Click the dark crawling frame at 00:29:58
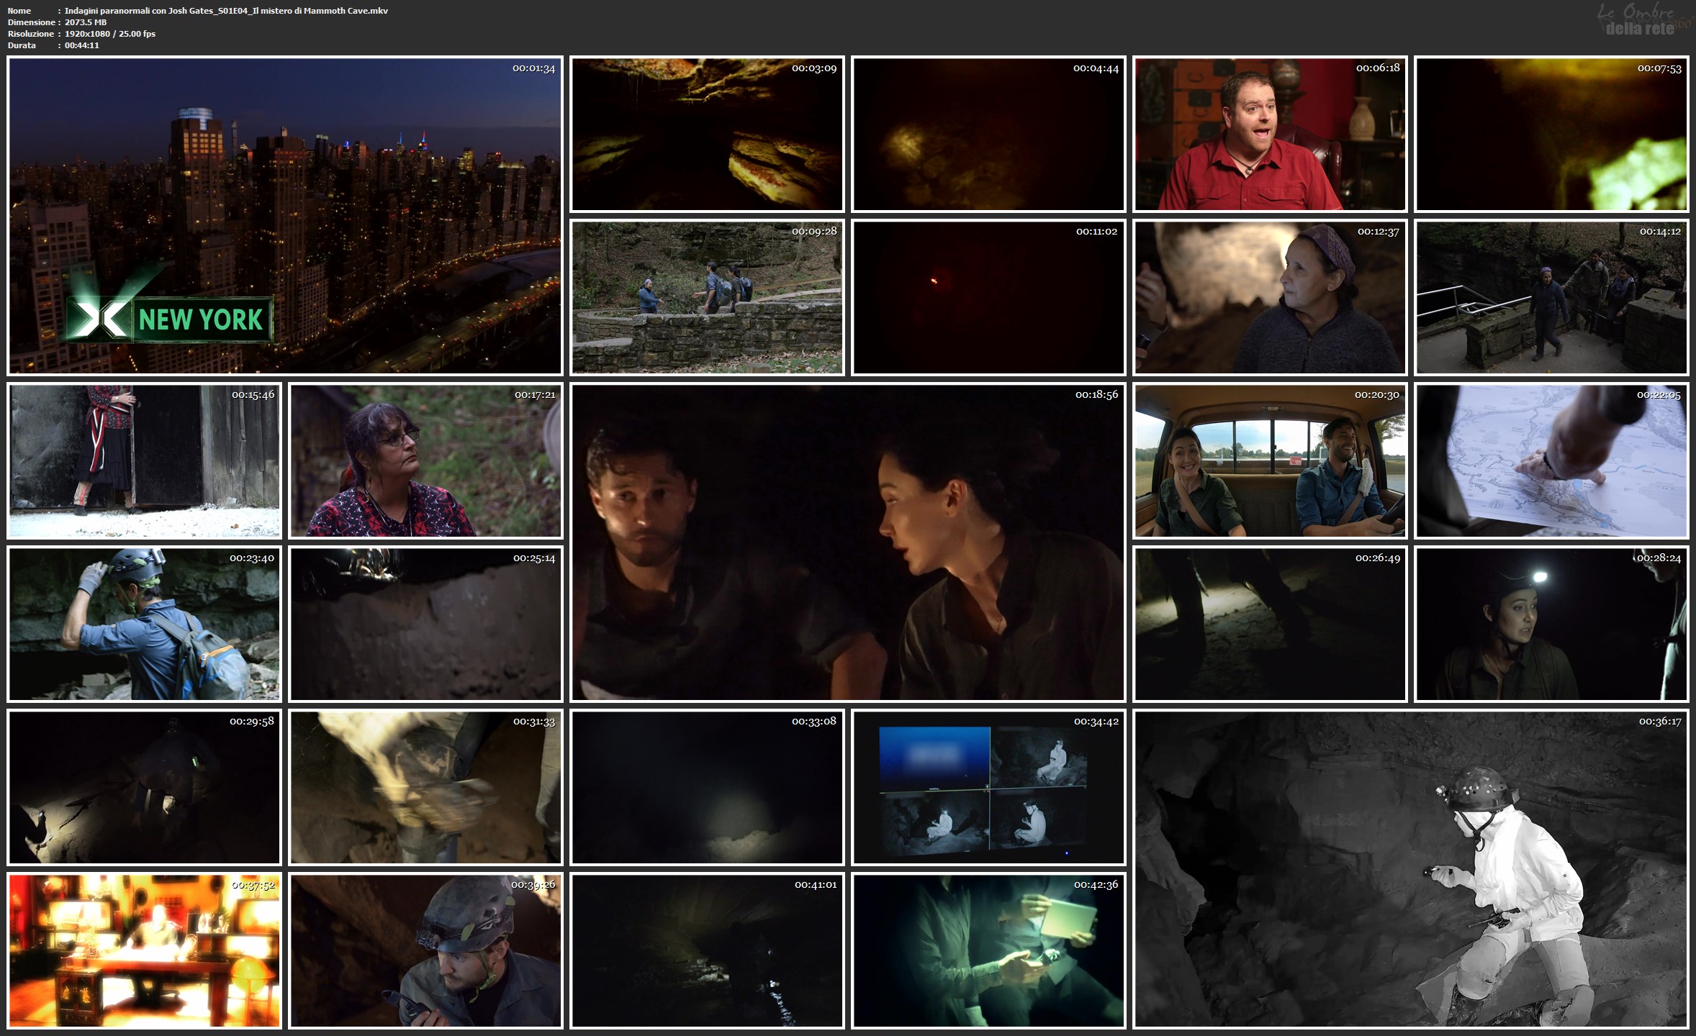 coord(144,788)
